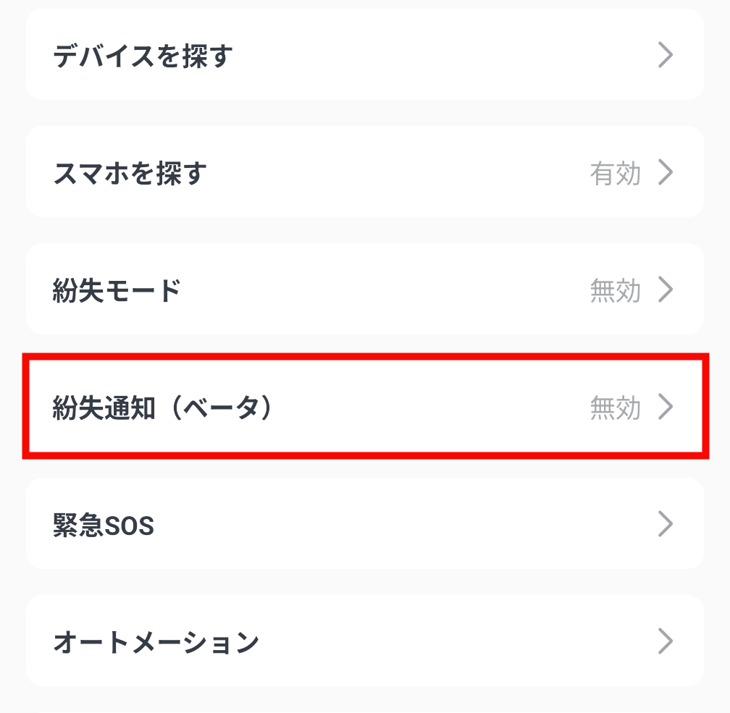Image resolution: width=730 pixels, height=713 pixels.
Task: Click the オートメーション arrow icon
Action: click(666, 641)
